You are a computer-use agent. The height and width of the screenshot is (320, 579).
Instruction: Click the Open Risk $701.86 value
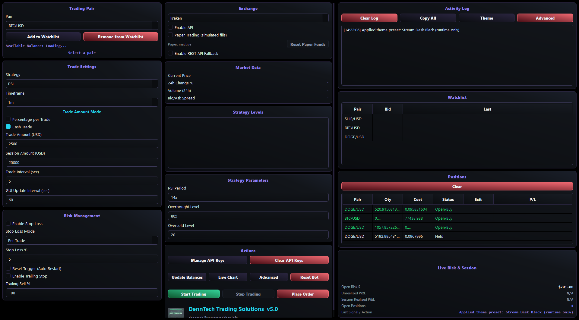566,287
